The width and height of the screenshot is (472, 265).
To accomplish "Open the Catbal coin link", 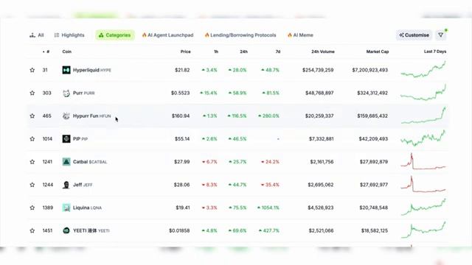I will pos(90,162).
